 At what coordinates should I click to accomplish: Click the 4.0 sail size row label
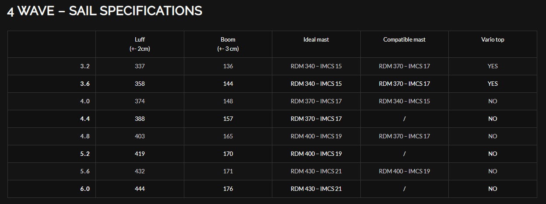85,101
